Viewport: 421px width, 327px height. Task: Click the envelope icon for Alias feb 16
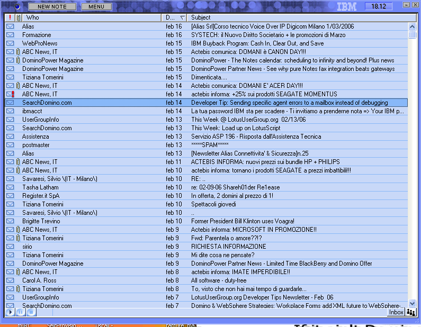(10, 26)
